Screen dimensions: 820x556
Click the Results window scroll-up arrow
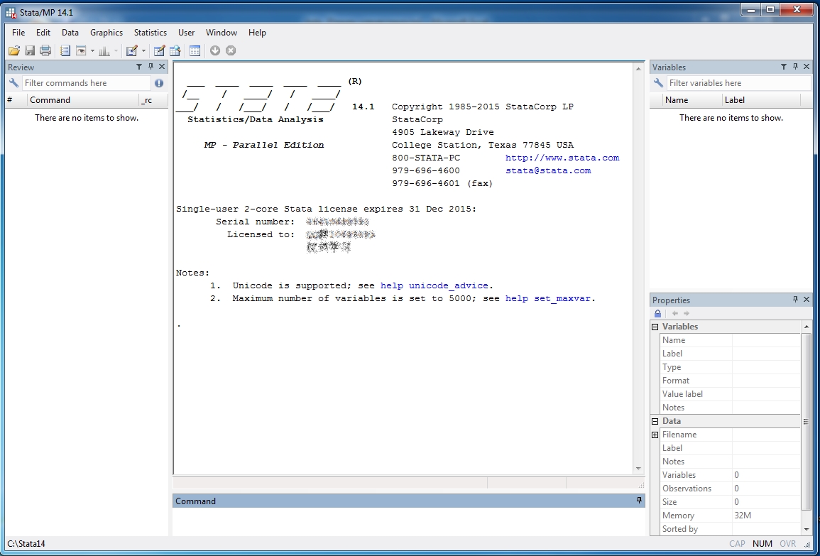[638, 68]
